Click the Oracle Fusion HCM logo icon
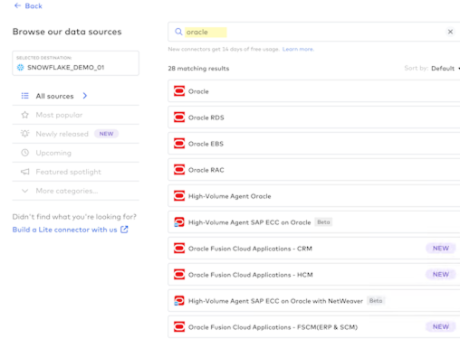Screen dimensions: 460x339 (179, 275)
